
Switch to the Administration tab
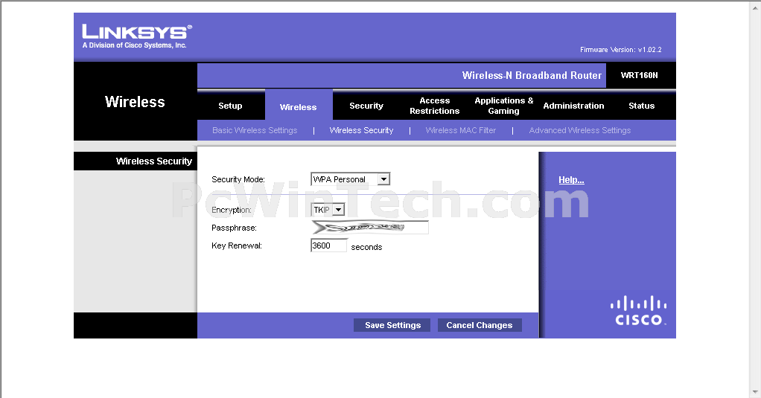point(573,106)
